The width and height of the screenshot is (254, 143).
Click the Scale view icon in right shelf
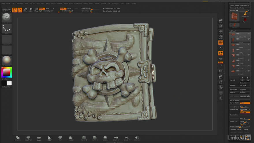pos(221,82)
